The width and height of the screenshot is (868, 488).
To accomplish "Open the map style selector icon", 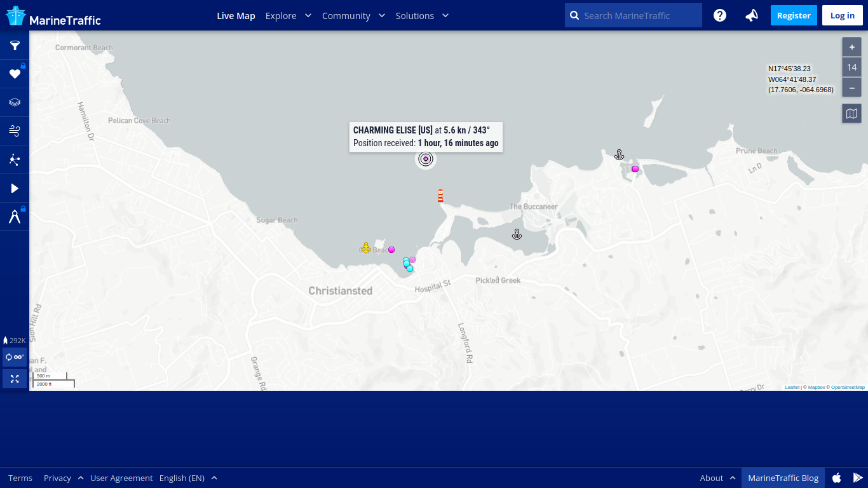I will pyautogui.click(x=851, y=114).
